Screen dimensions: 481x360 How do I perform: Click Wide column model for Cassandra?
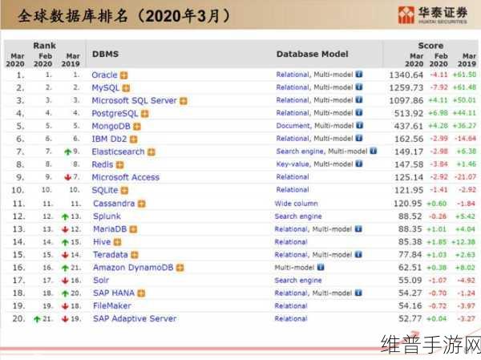(x=296, y=204)
